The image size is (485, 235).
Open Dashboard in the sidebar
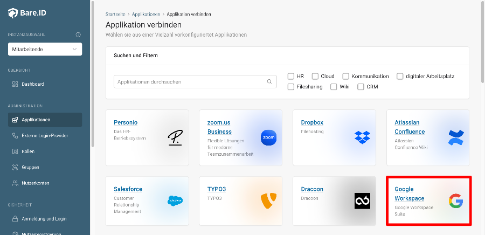coord(45,84)
